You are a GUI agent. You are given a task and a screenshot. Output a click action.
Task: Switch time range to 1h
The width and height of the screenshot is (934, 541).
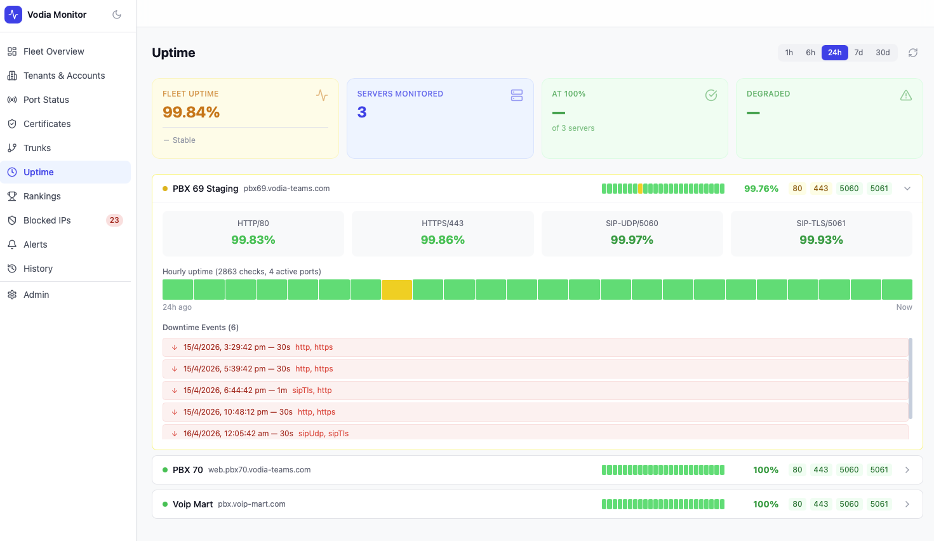tap(789, 53)
